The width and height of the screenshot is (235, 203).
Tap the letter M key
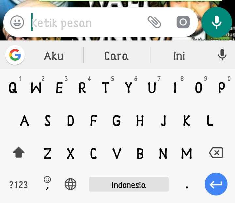click(x=187, y=153)
